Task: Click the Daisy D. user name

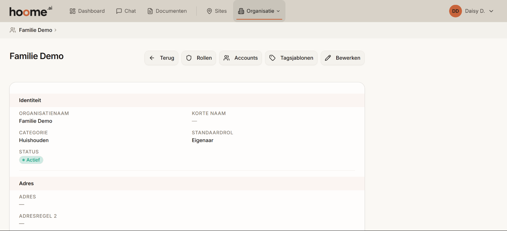Action: pos(475,11)
